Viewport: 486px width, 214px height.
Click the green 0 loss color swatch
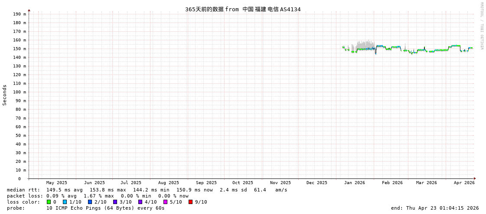pos(49,202)
